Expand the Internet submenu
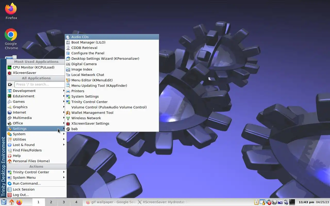This screenshot has height=206, width=330. pyautogui.click(x=36, y=112)
